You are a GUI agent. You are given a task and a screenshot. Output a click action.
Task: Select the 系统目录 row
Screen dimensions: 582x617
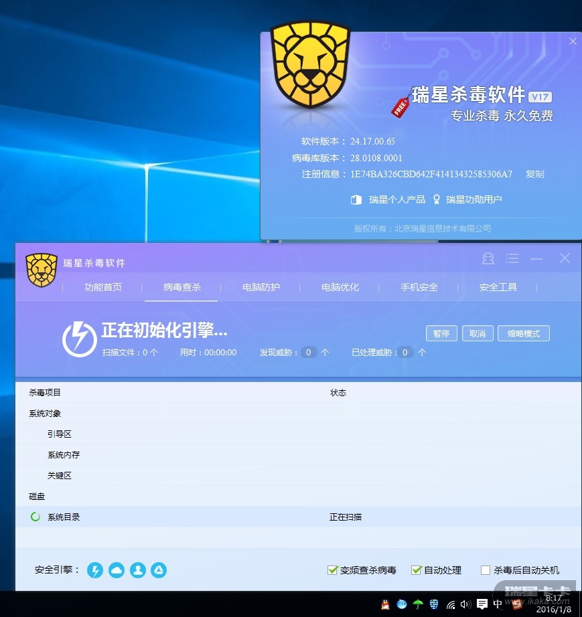coord(299,517)
